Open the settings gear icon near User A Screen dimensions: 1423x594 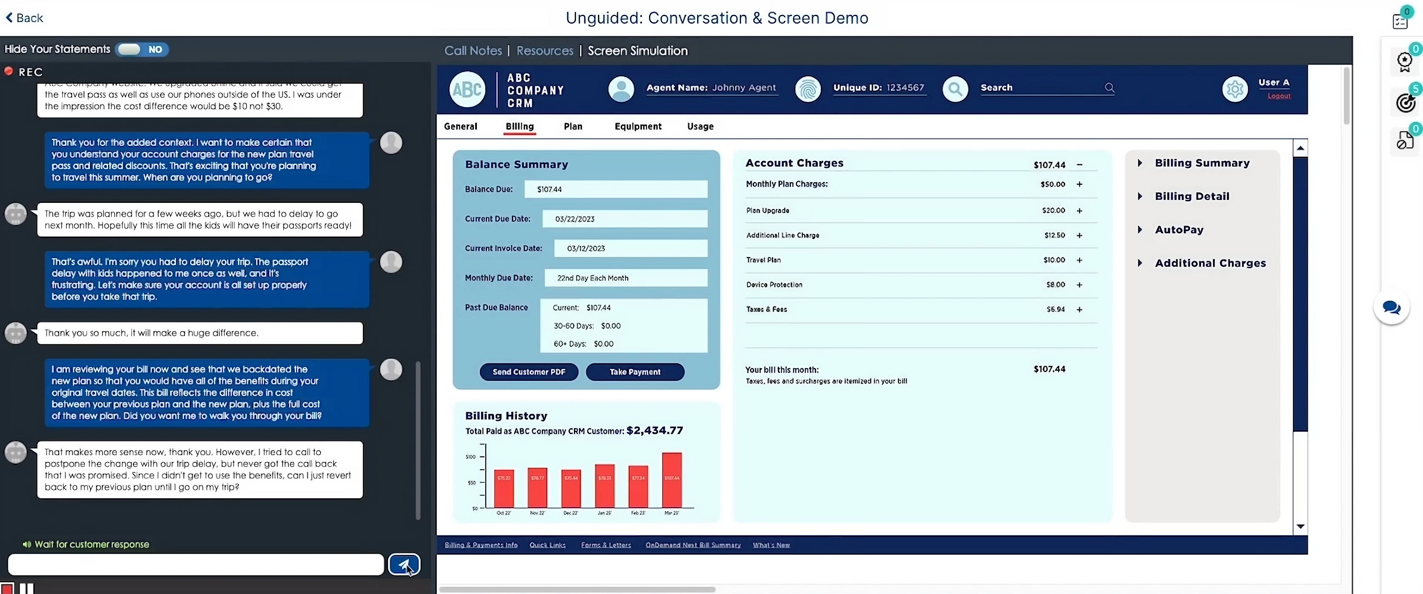(x=1235, y=89)
